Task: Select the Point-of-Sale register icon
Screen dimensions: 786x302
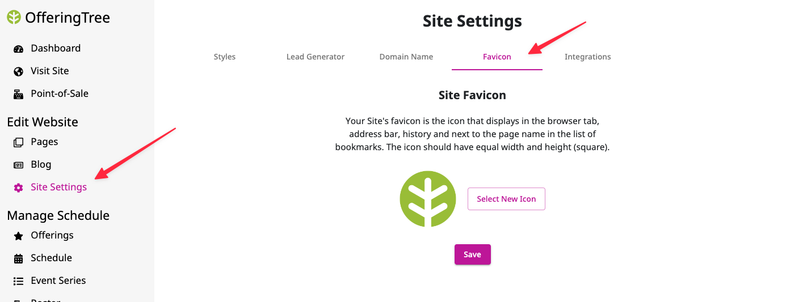Action: (x=19, y=94)
